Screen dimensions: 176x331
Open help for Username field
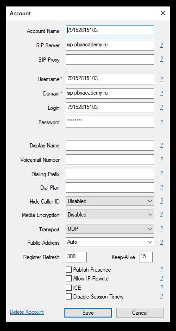tap(162, 79)
